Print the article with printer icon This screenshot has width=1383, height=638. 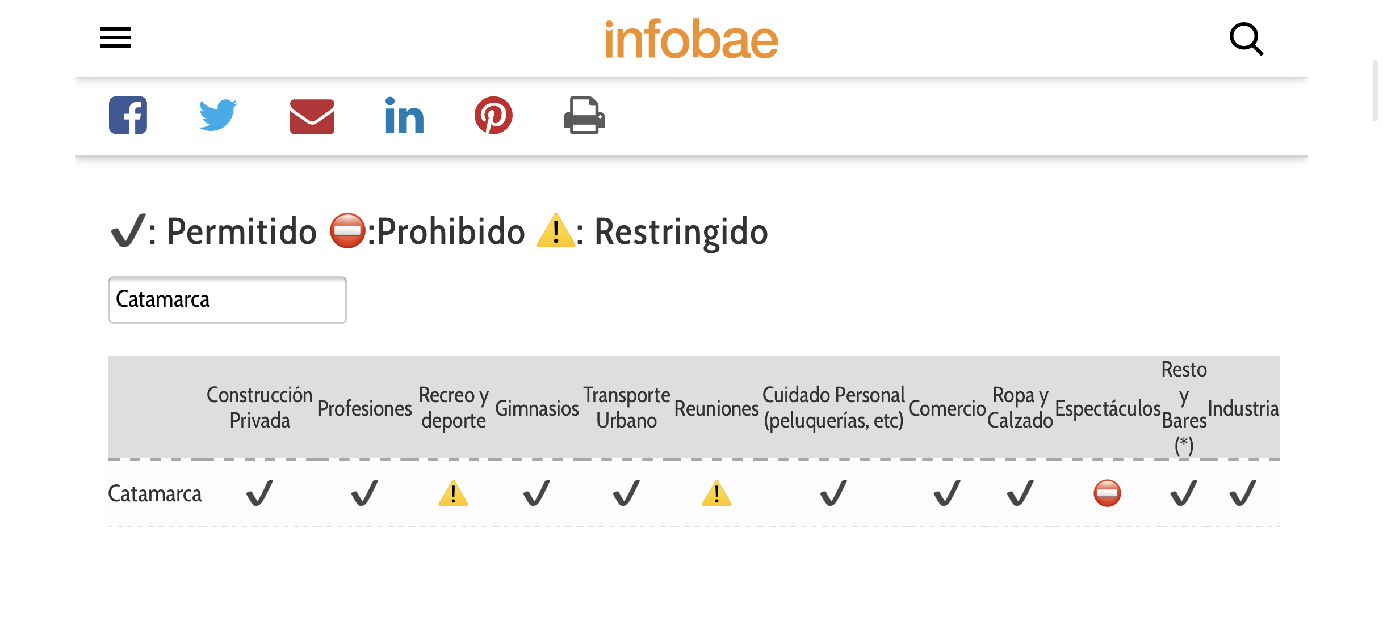pos(584,115)
